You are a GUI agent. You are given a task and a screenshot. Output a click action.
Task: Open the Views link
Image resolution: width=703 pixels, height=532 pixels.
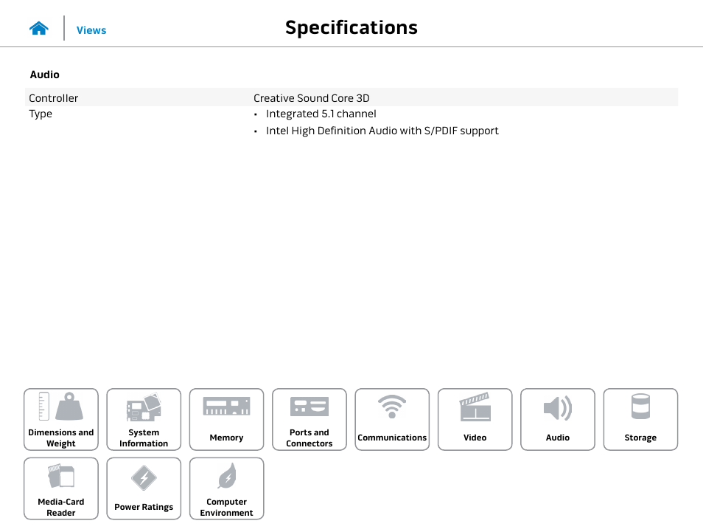point(91,30)
